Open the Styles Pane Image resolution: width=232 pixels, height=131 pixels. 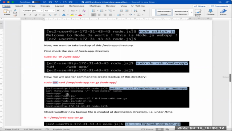pyautogui.click(x=198, y=12)
